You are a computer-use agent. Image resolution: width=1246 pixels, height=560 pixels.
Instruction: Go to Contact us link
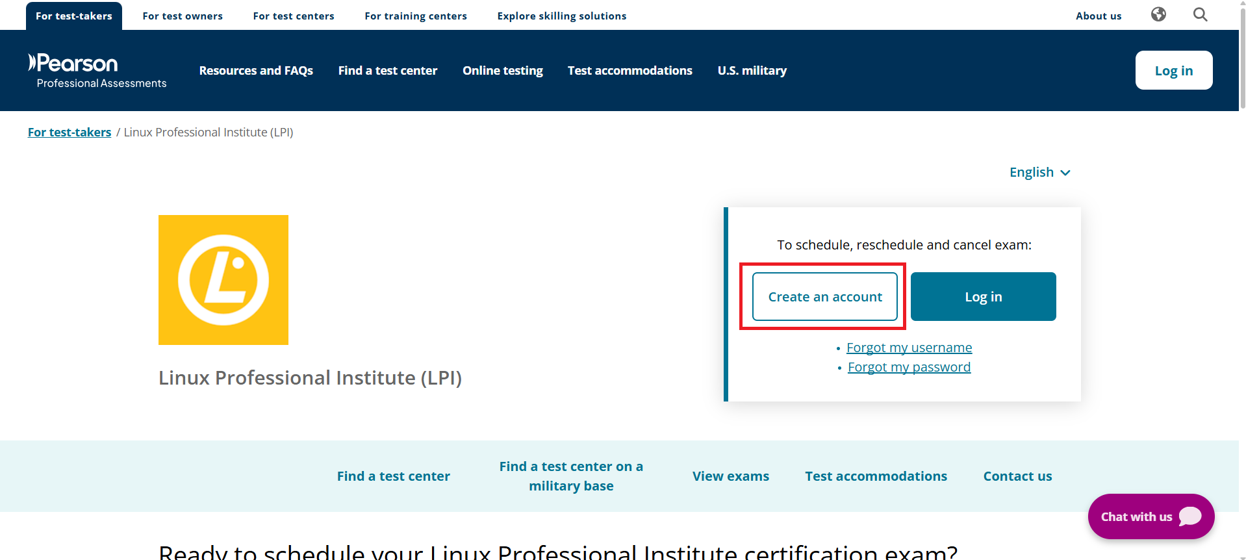(1017, 476)
